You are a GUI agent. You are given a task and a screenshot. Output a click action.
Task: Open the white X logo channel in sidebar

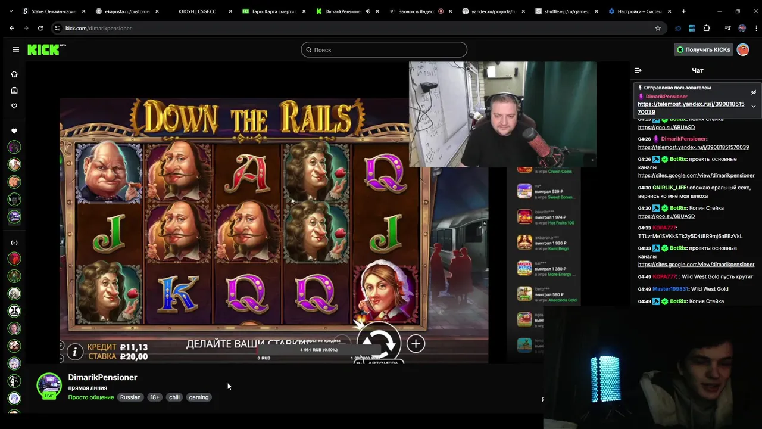tap(14, 310)
